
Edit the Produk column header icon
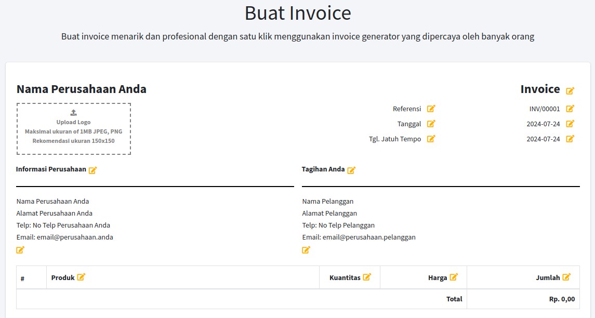(x=81, y=277)
